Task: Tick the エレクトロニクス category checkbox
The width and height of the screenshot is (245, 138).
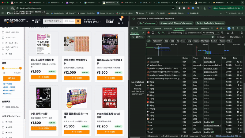Action: 3,32
